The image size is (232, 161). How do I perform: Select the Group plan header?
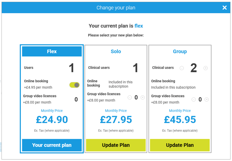(x=180, y=51)
